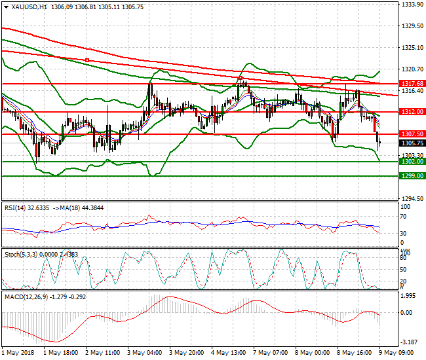This screenshot has height=360, width=426.
Task: Click the RSI scale level 70
Action: pos(404,217)
